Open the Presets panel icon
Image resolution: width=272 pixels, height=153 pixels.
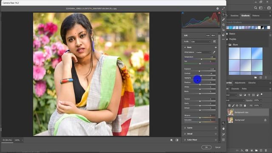coord(224,35)
